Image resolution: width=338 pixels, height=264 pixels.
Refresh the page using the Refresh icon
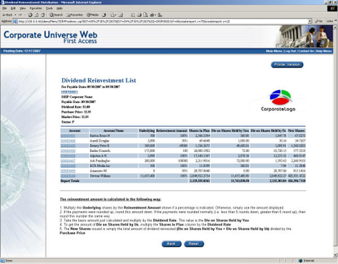(37, 15)
